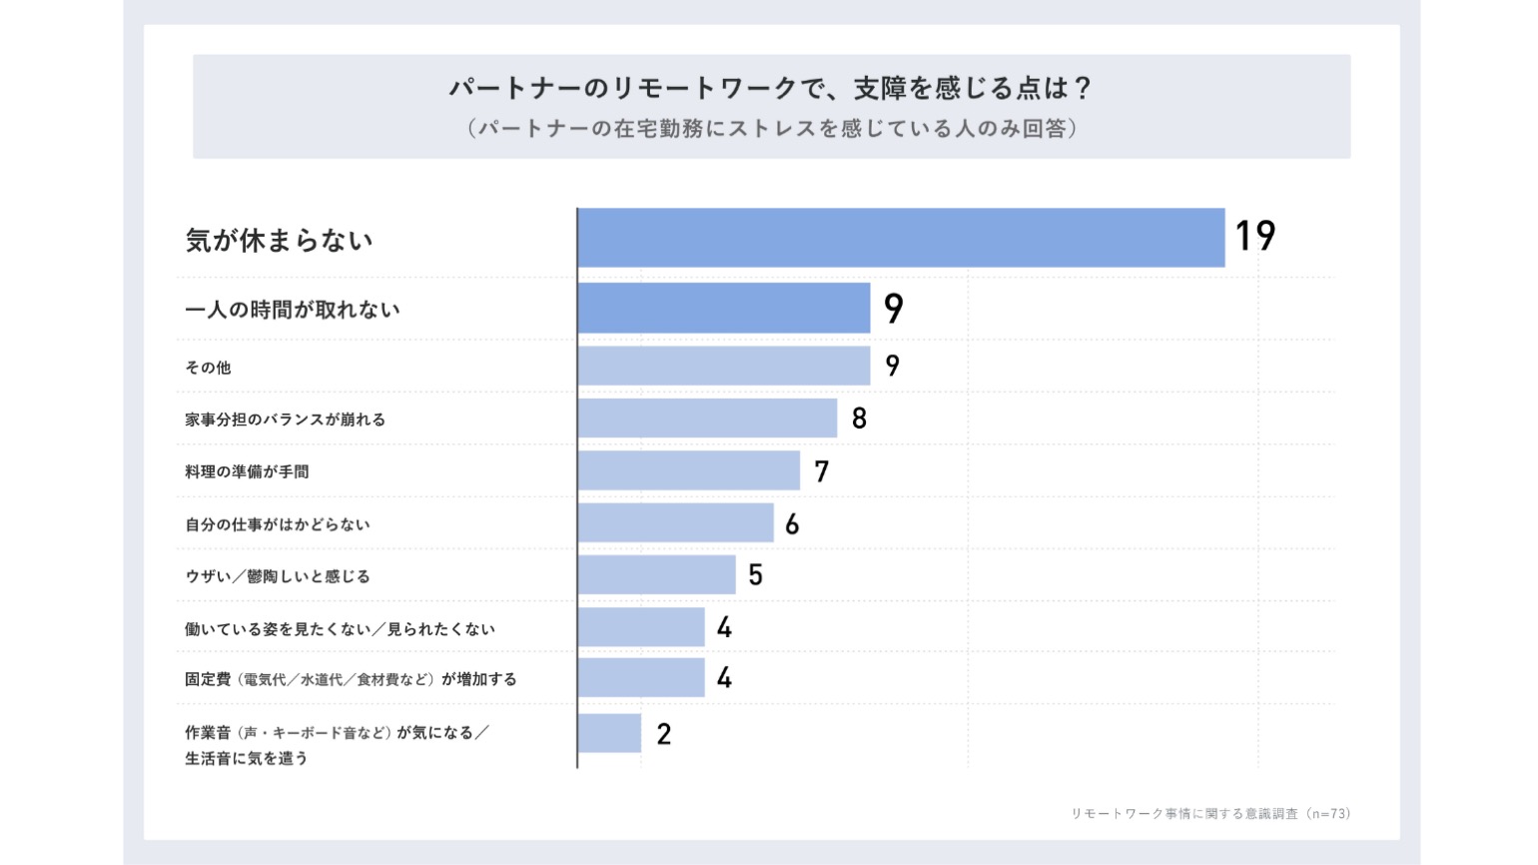Click the 作業音 bar with value 2
1538x865 pixels.
point(609,733)
